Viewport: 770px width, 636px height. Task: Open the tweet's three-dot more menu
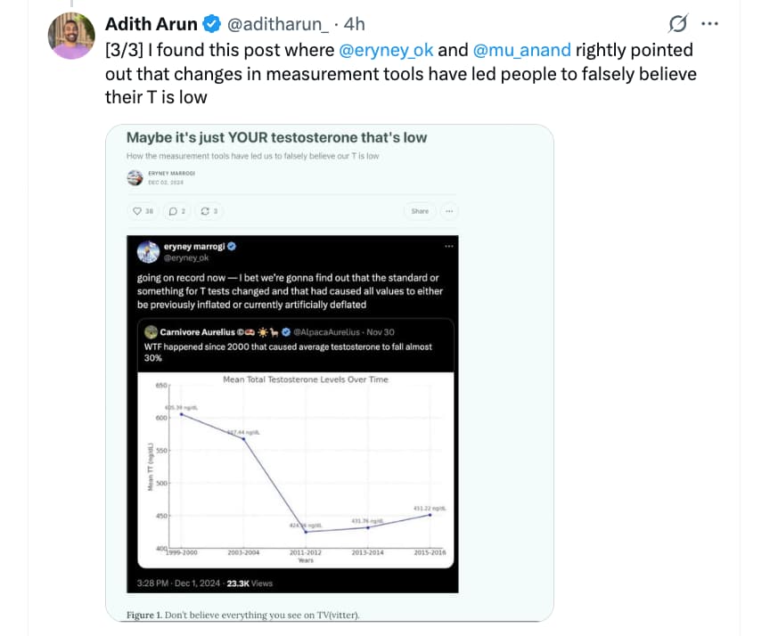[x=709, y=24]
